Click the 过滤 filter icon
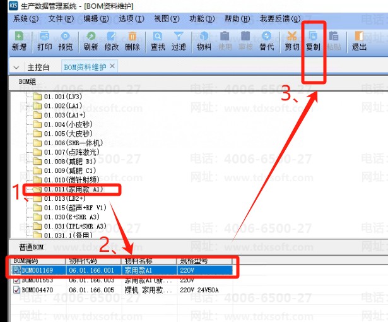The height and width of the screenshot is (322, 388). pyautogui.click(x=179, y=41)
